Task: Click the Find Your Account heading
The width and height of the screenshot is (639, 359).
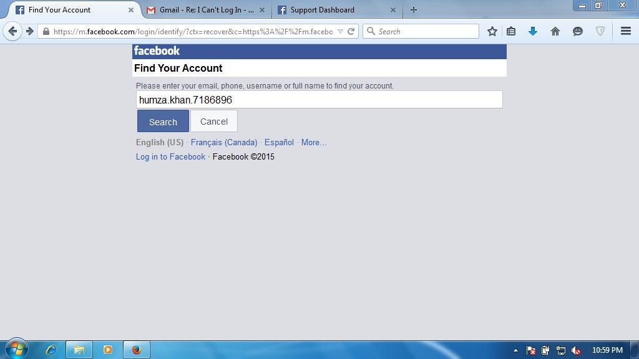Action: (x=178, y=68)
